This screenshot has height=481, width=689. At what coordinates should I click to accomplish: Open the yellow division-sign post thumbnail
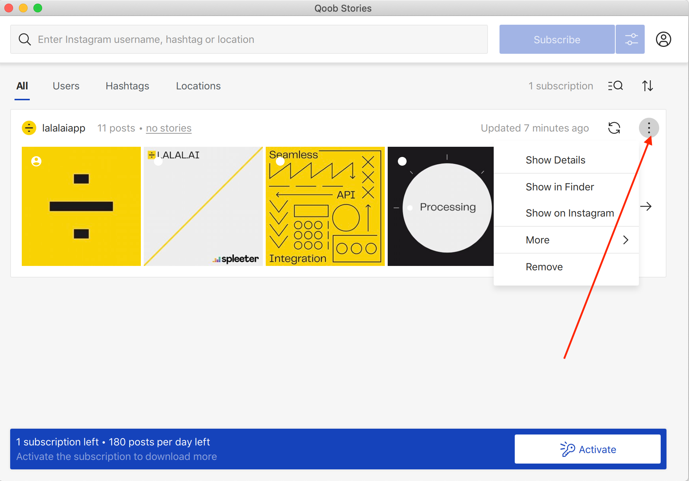coord(81,206)
